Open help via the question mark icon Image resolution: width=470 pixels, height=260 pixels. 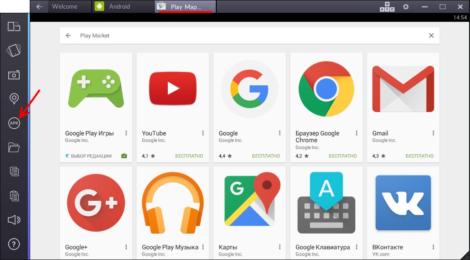[14, 244]
